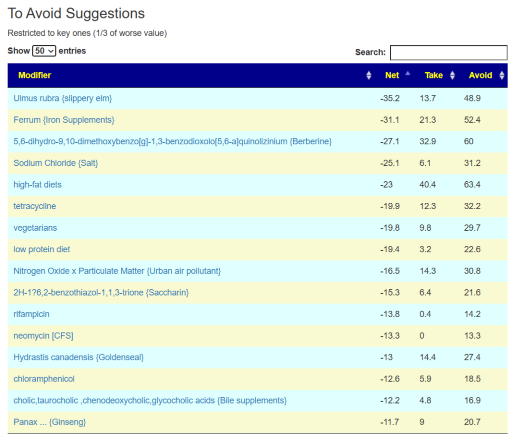
Task: Click the sort arrows in Modifier column header
Action: [369, 75]
